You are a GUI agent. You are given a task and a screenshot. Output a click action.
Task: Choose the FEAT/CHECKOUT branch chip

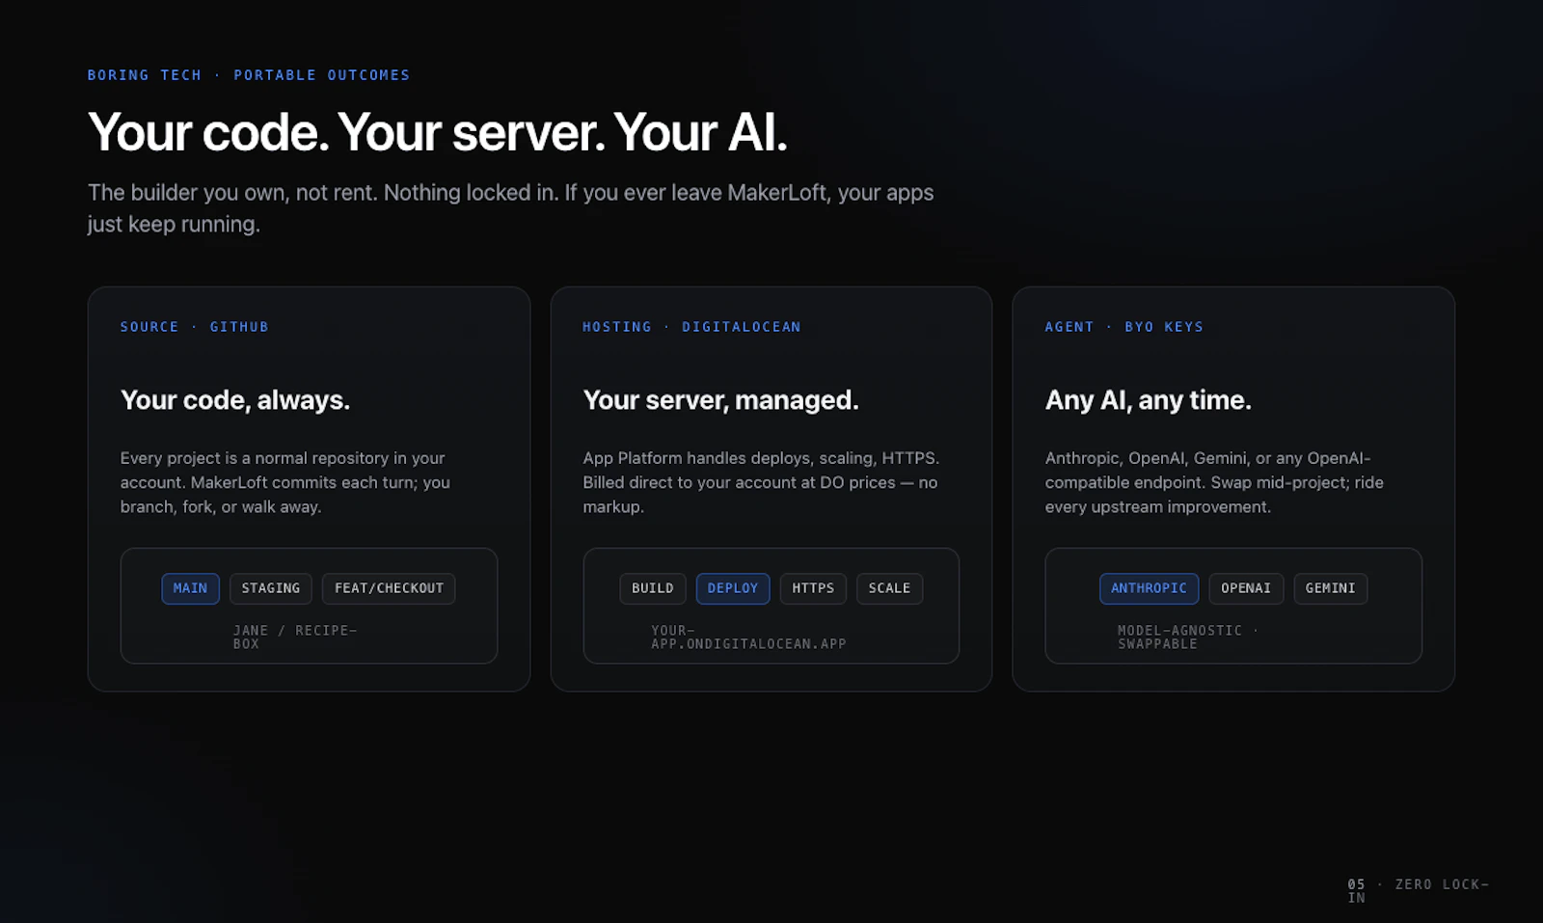389,588
